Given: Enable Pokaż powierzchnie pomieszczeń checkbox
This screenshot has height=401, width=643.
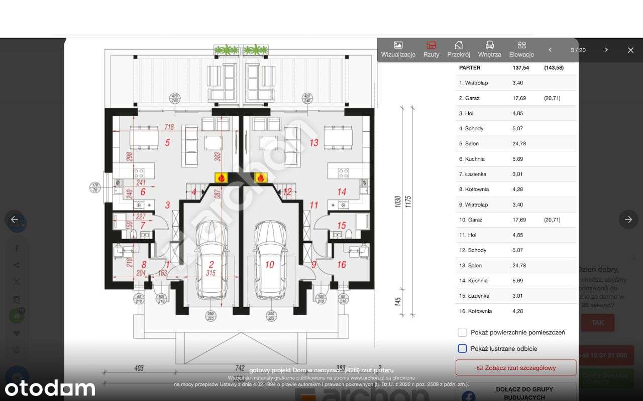Looking at the screenshot, I should (x=462, y=332).
